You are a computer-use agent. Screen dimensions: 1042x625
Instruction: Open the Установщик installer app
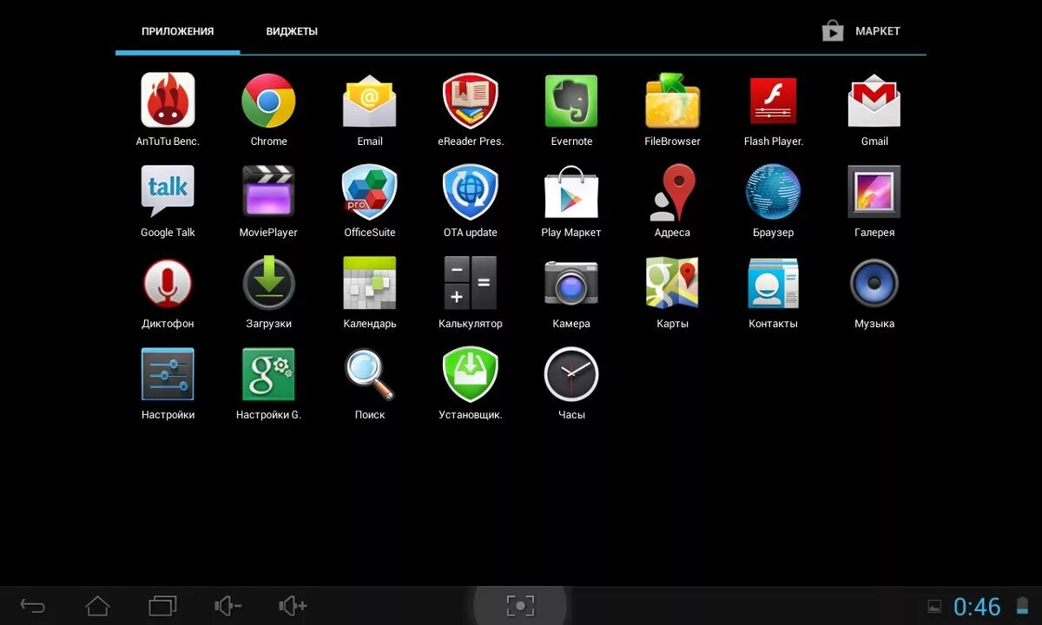pyautogui.click(x=471, y=374)
